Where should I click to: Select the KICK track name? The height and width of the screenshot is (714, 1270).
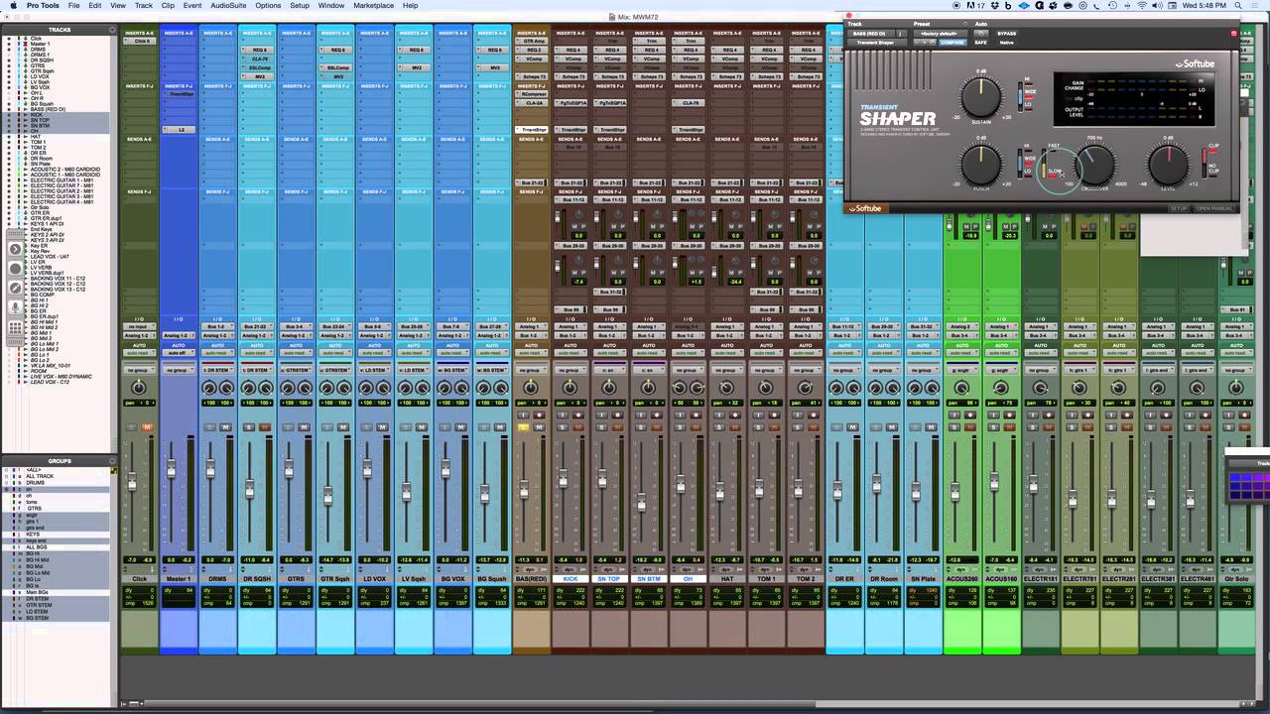570,578
